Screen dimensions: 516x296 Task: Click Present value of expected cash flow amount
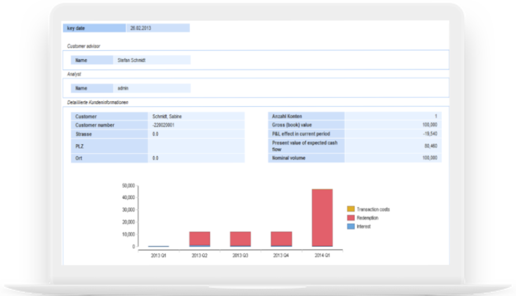click(392, 146)
